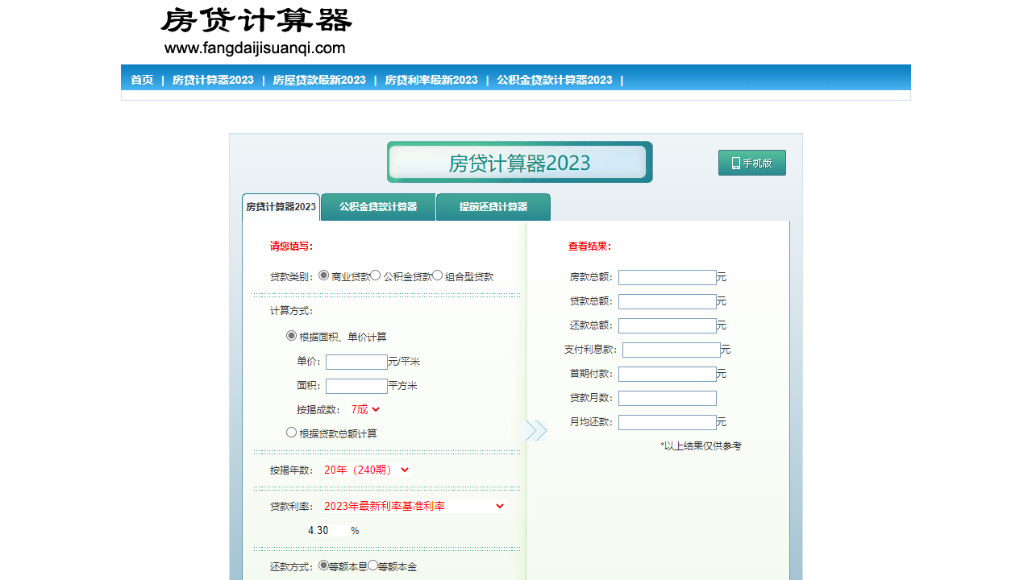
Task: Select the 公积金贷款 loan type radio button
Action: (x=375, y=275)
